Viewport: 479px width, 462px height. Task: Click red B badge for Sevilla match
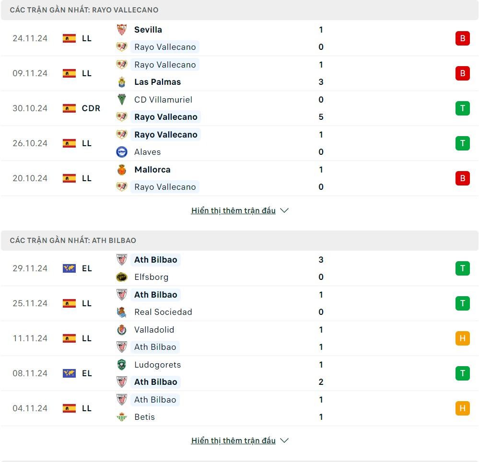(462, 38)
